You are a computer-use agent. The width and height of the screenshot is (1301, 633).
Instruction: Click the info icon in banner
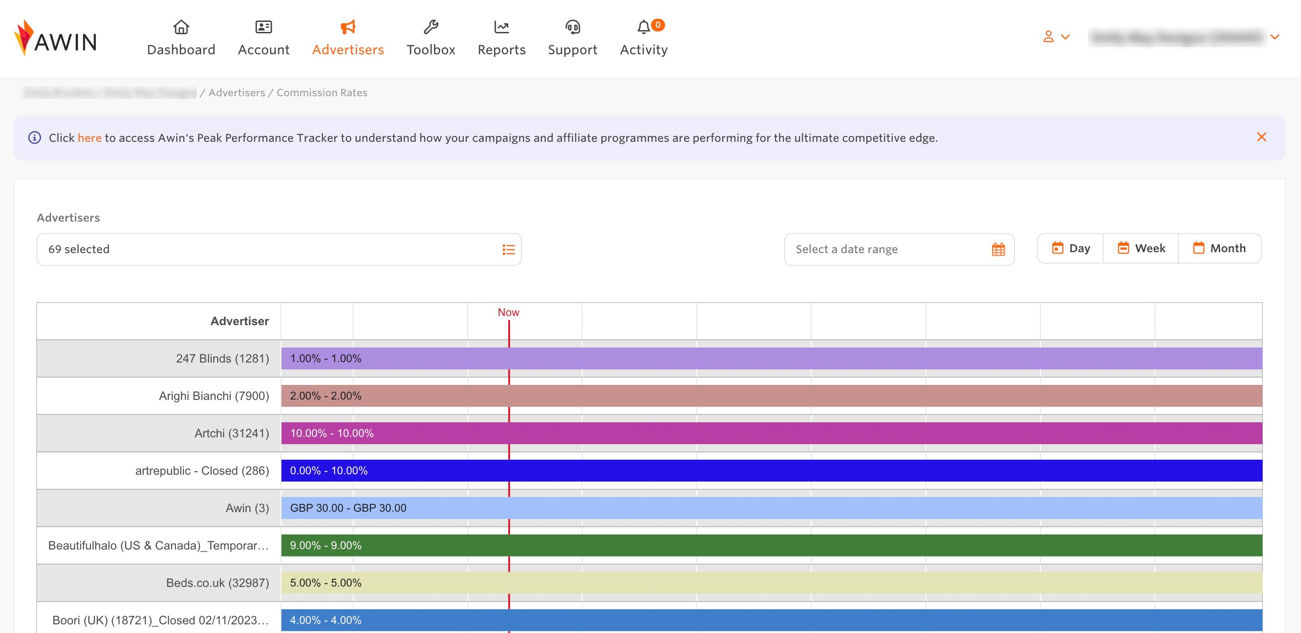[34, 137]
